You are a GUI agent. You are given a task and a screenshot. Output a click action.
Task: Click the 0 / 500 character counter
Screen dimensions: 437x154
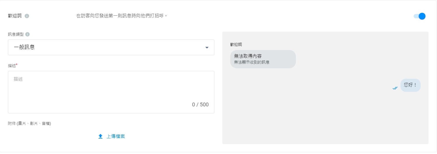click(x=200, y=105)
